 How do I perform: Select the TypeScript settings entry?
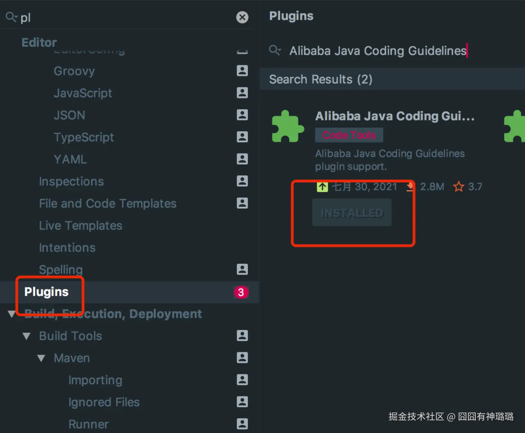point(84,137)
